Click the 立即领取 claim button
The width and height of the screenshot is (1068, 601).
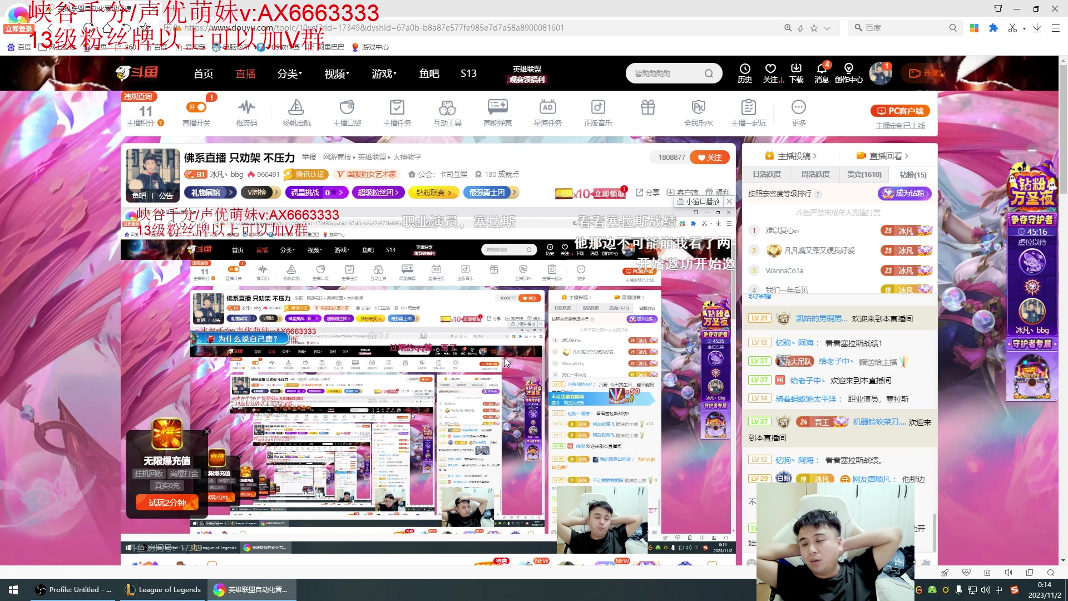(608, 194)
